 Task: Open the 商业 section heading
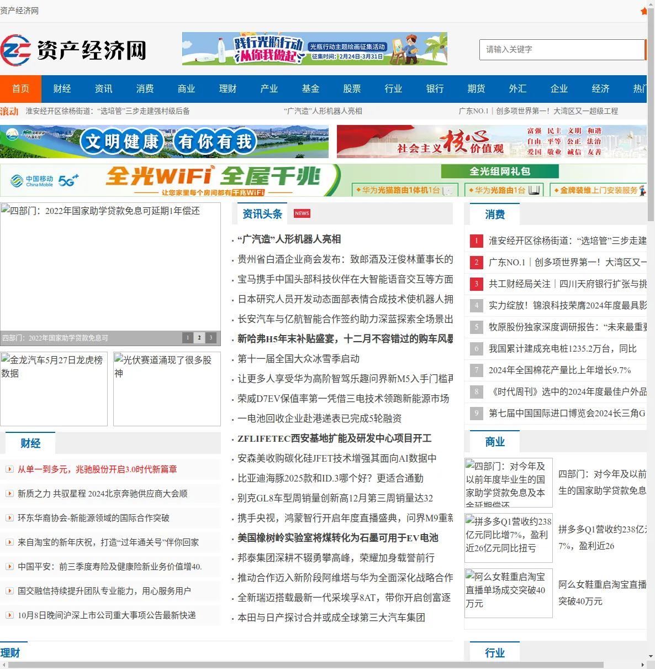[x=495, y=442]
